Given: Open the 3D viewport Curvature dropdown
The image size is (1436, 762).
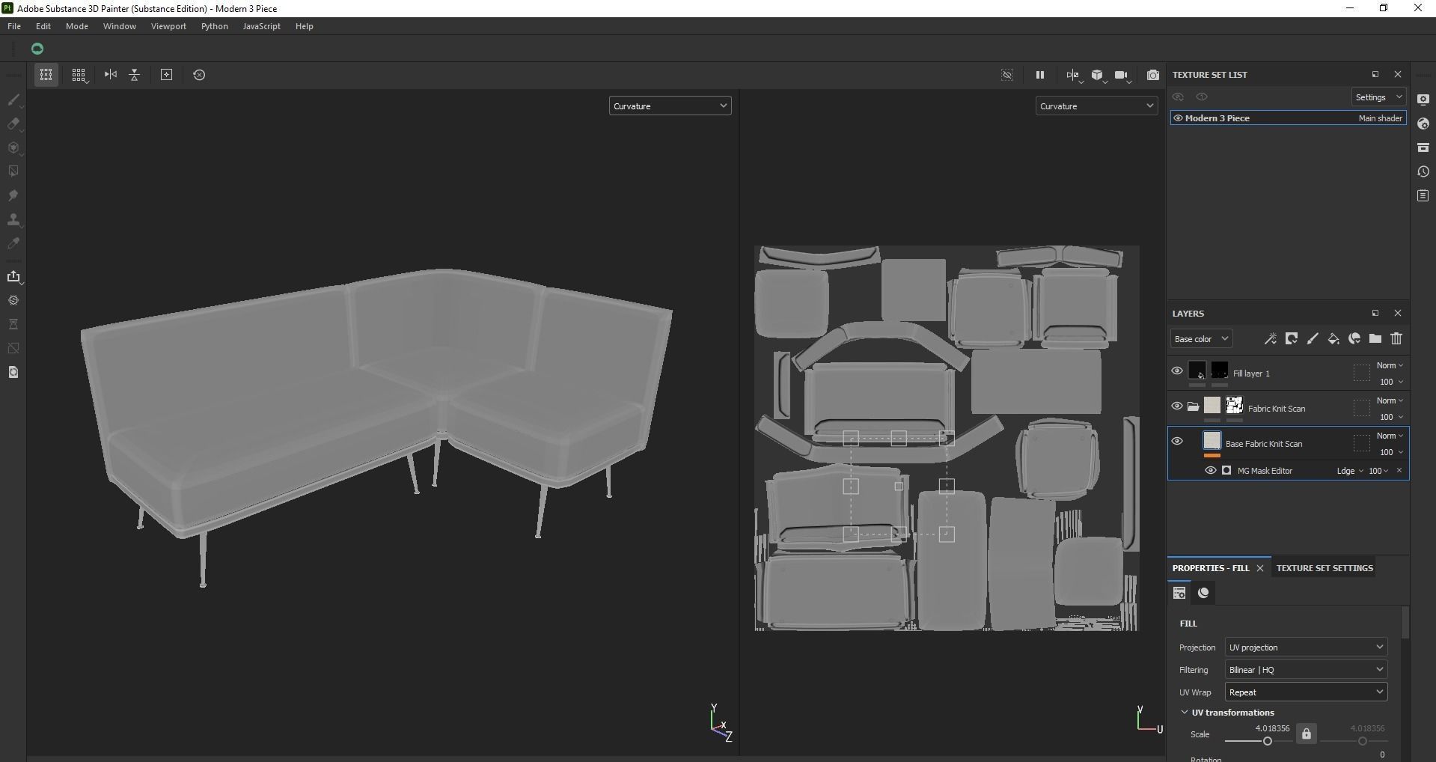Looking at the screenshot, I should pyautogui.click(x=670, y=106).
